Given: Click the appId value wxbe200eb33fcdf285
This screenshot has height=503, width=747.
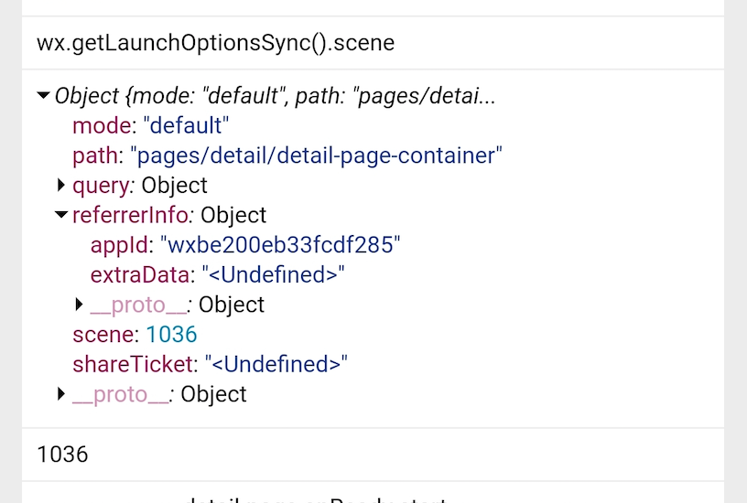Looking at the screenshot, I should point(281,245).
